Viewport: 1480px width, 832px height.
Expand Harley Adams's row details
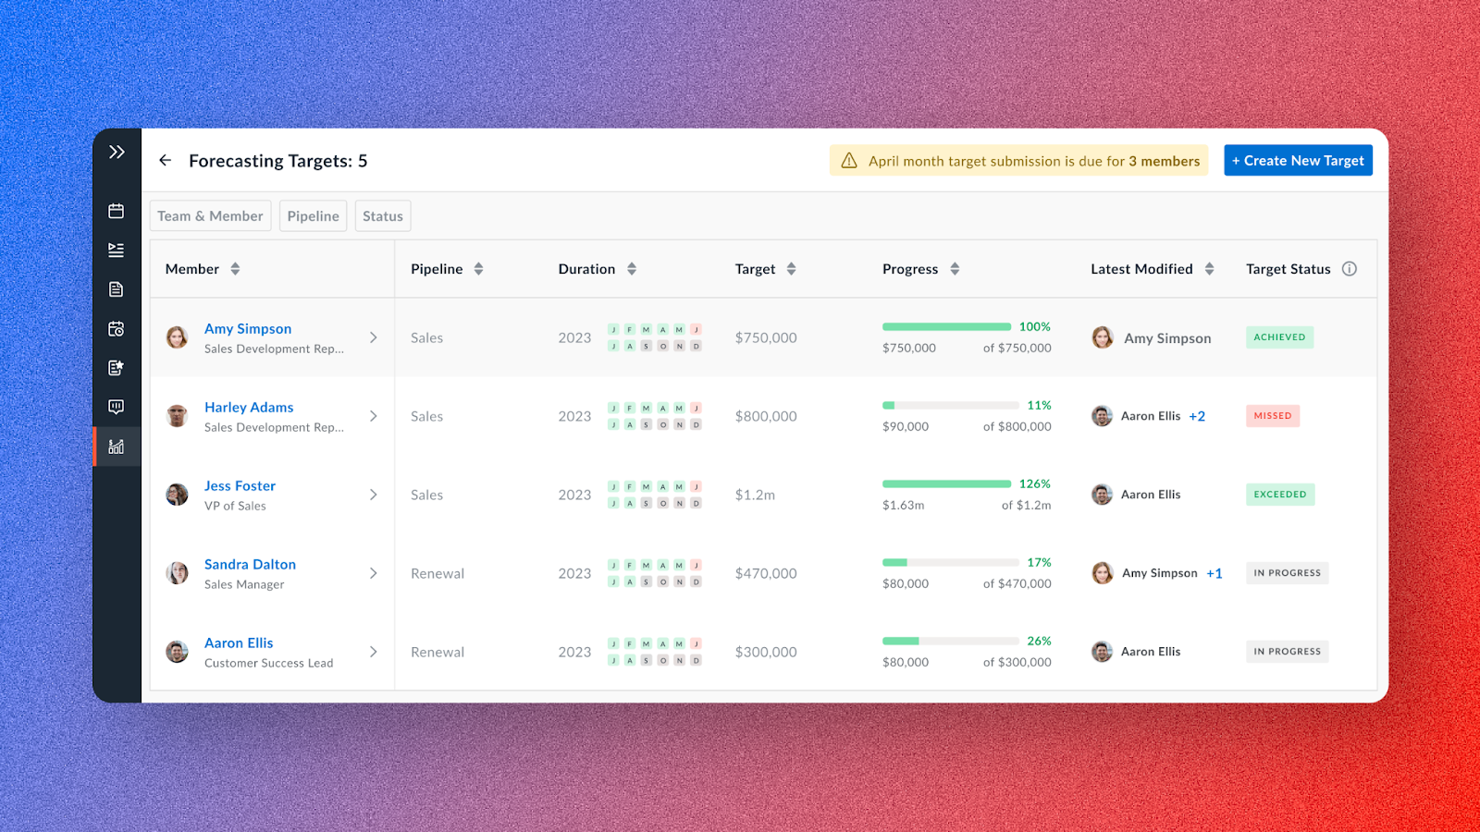click(374, 416)
